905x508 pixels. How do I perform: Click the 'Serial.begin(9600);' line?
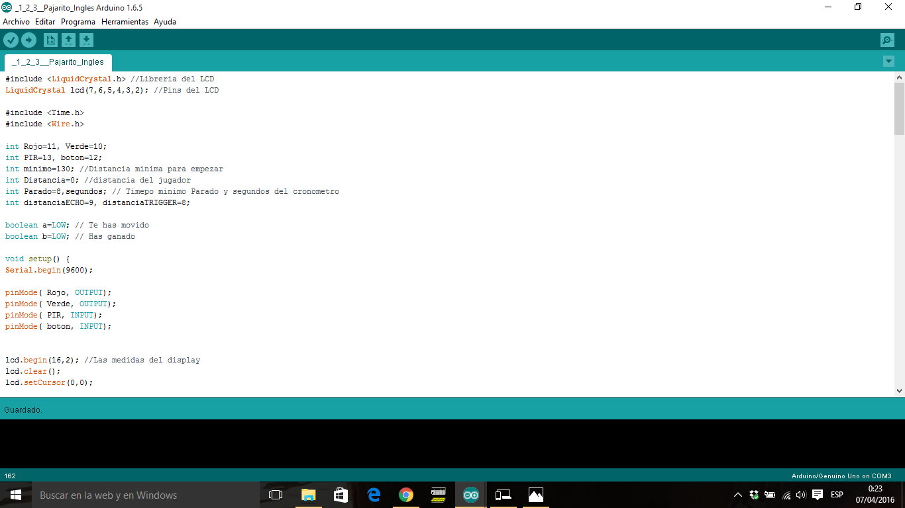[x=49, y=270]
